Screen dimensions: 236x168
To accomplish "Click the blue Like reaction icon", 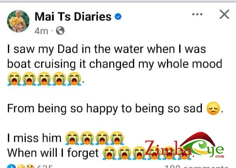I will pos(12,166).
